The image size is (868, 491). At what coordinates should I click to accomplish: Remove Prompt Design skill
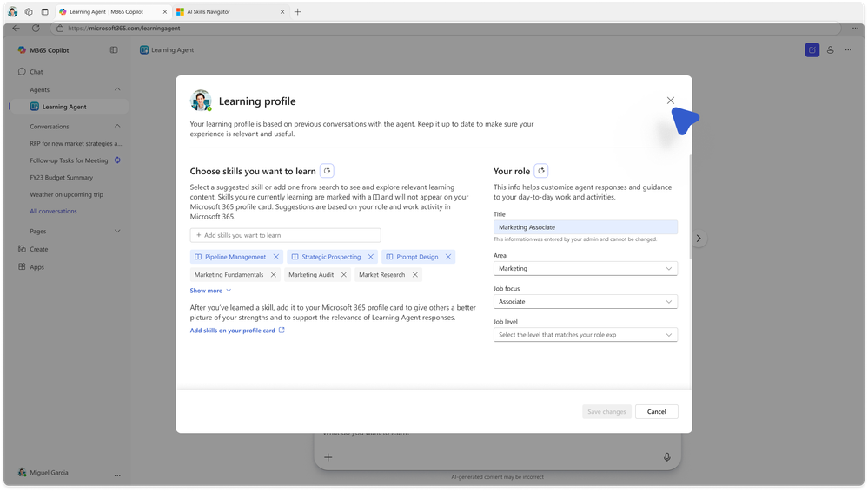(448, 257)
